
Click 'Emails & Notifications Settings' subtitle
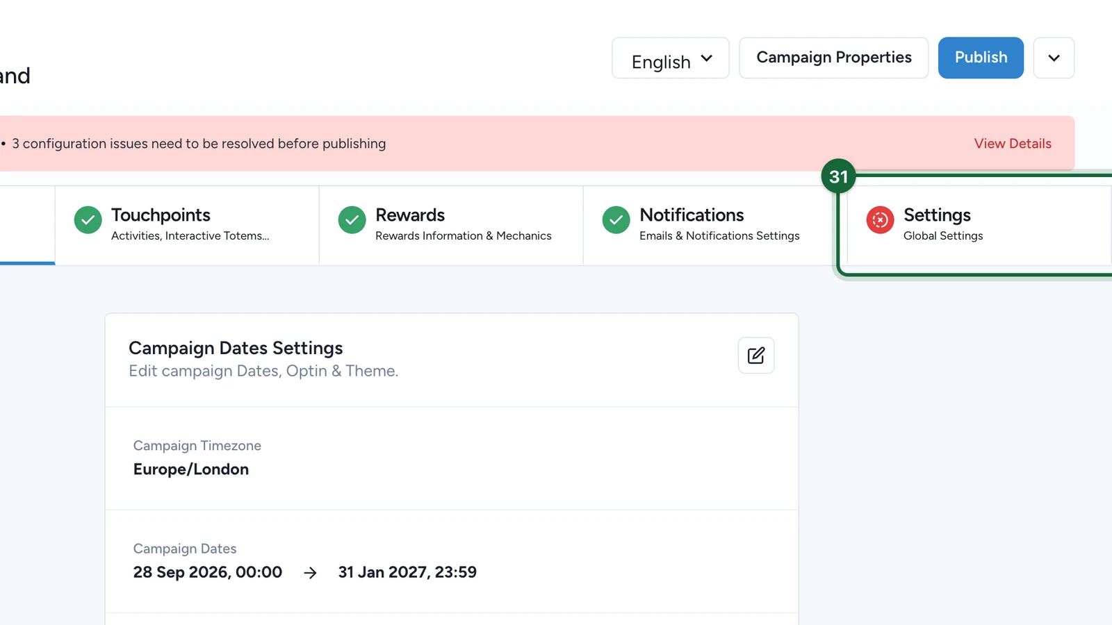[719, 236]
